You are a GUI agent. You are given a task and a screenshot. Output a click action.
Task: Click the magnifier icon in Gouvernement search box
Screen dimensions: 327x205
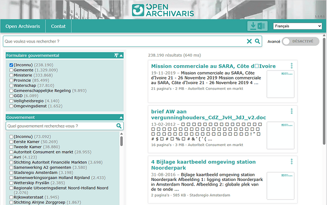[x=119, y=126]
